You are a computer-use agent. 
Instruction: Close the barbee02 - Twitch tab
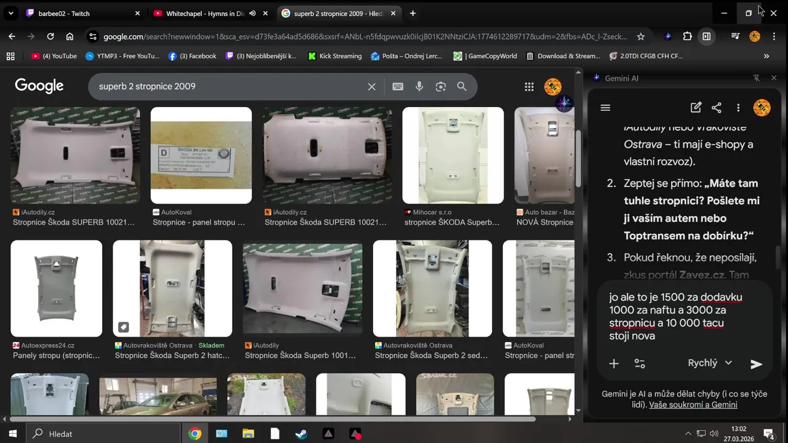point(137,14)
